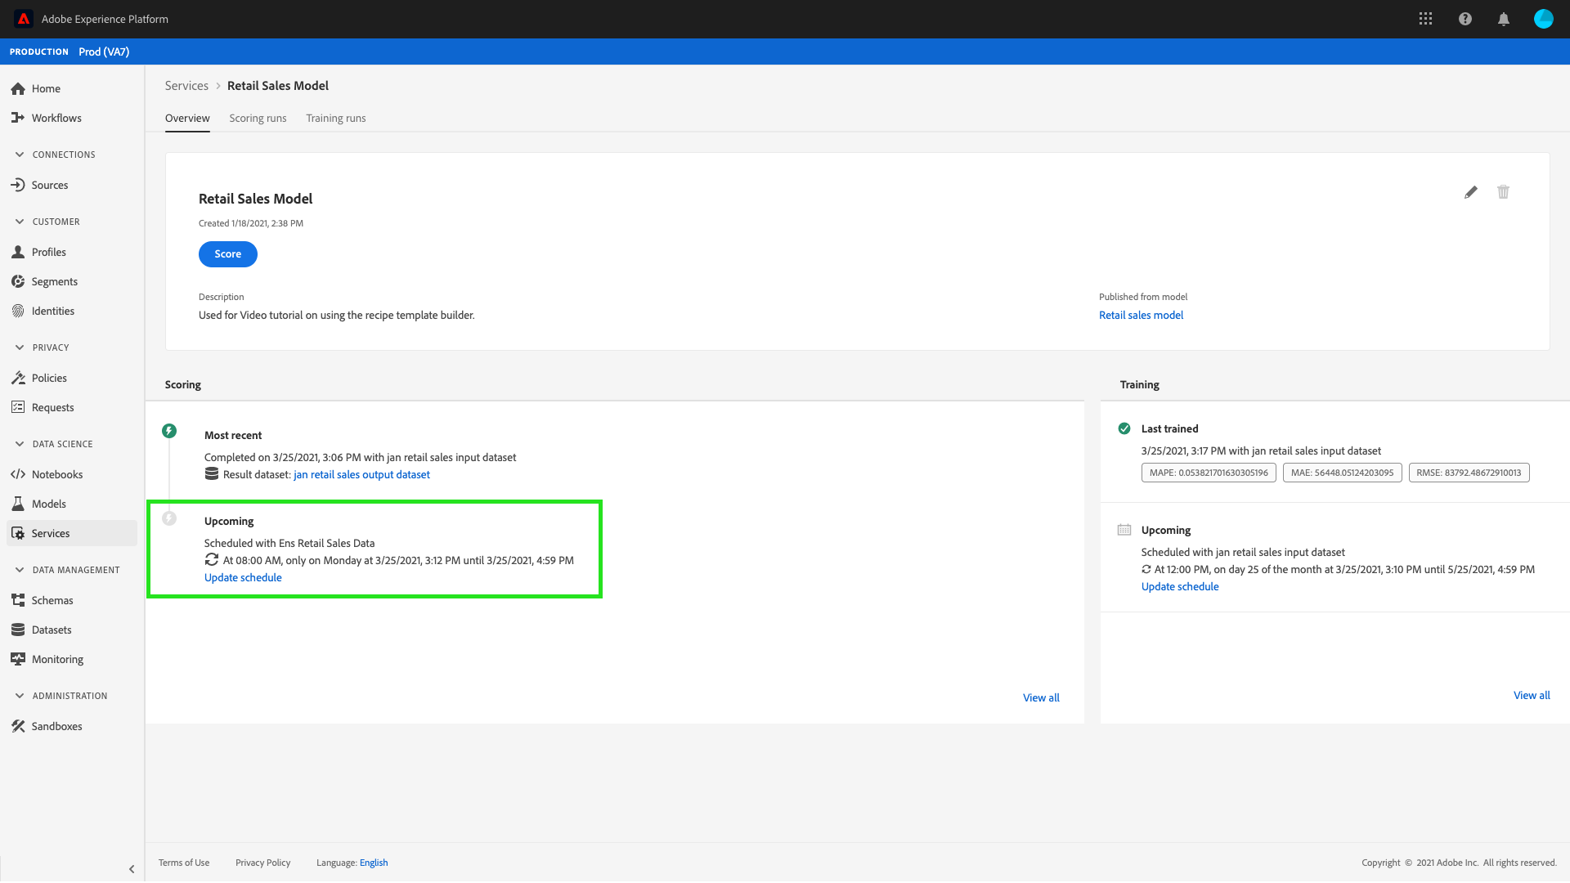The image size is (1570, 883).
Task: Click the pencil edit icon
Action: pos(1470,192)
